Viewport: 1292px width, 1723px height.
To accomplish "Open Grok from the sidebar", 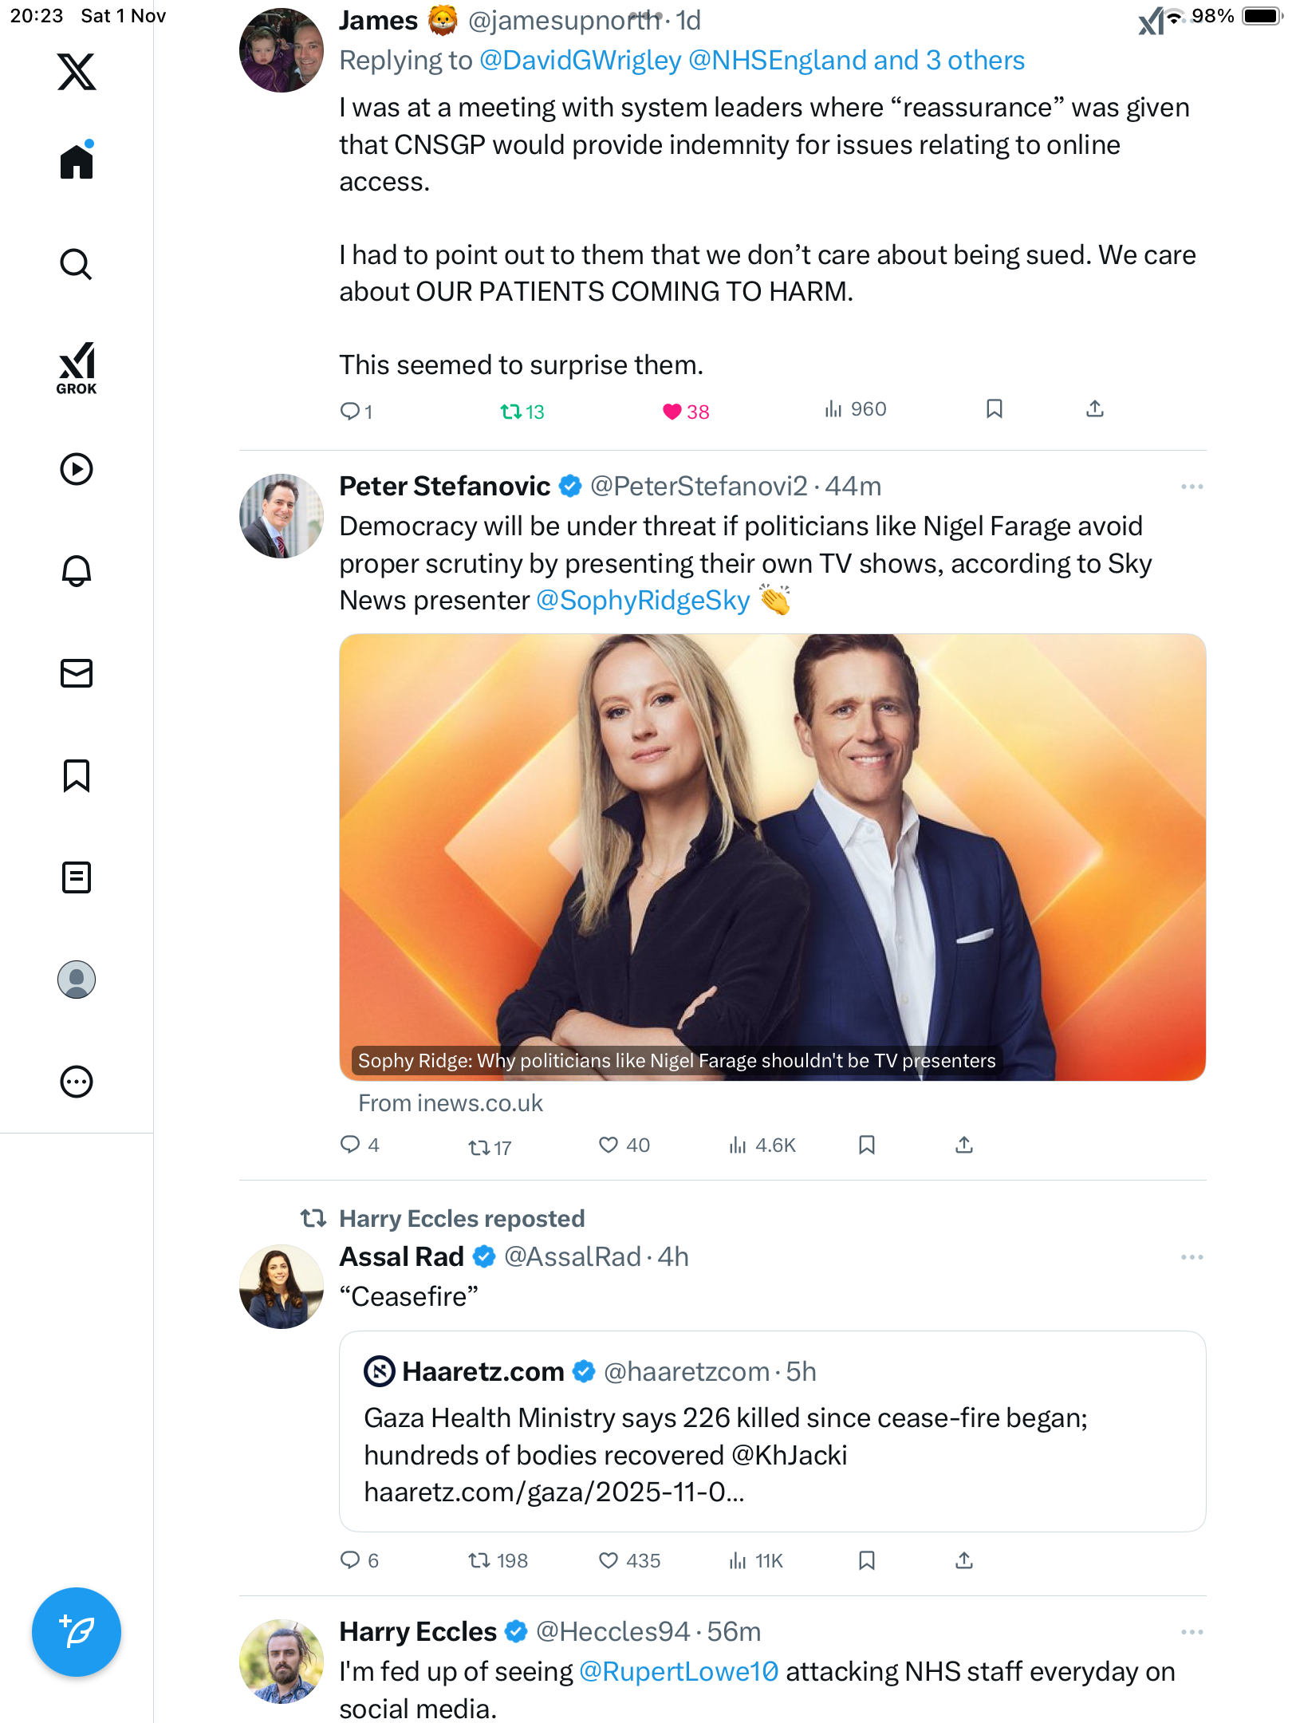I will click(x=77, y=369).
